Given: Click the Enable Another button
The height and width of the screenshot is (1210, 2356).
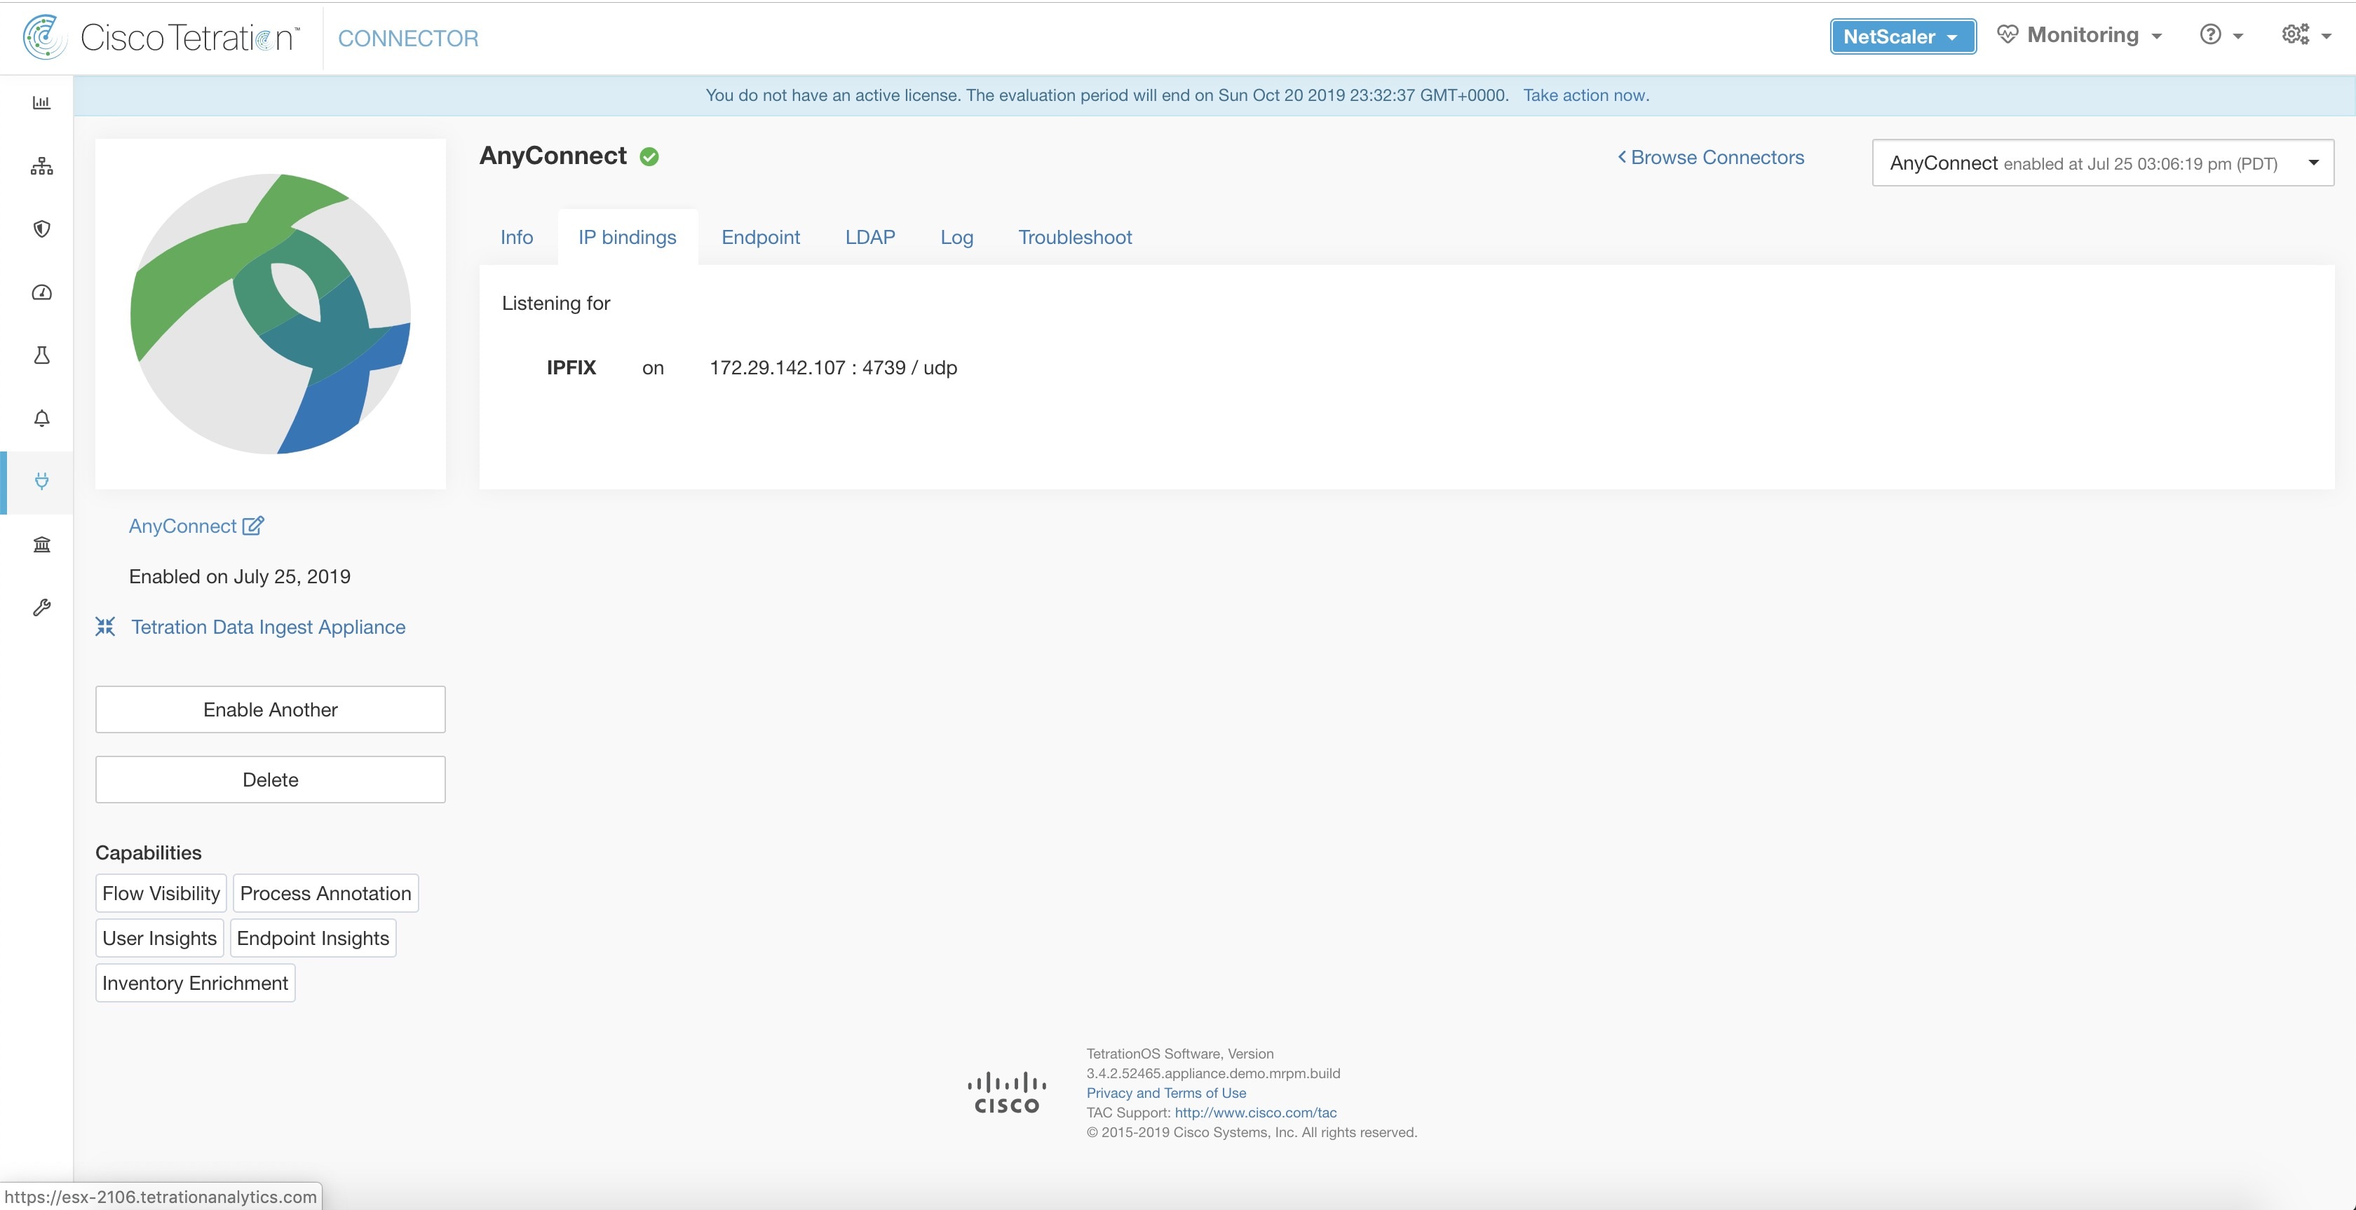Looking at the screenshot, I should click(x=270, y=709).
